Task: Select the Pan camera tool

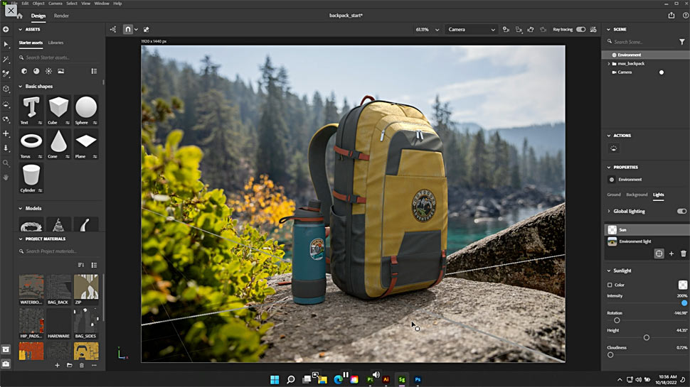Action: (x=6, y=133)
